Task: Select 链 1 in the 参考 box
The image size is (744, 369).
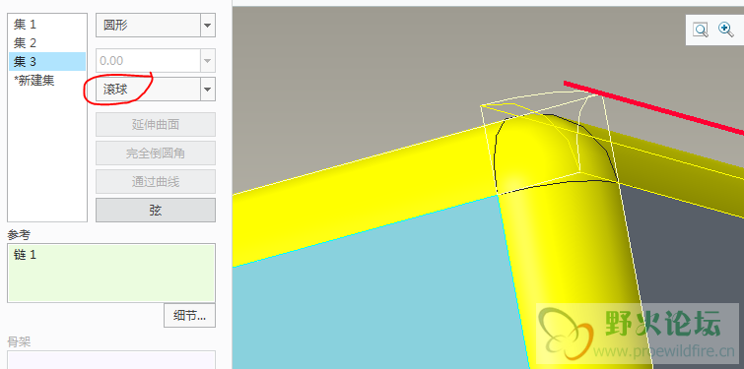Action: 26,255
